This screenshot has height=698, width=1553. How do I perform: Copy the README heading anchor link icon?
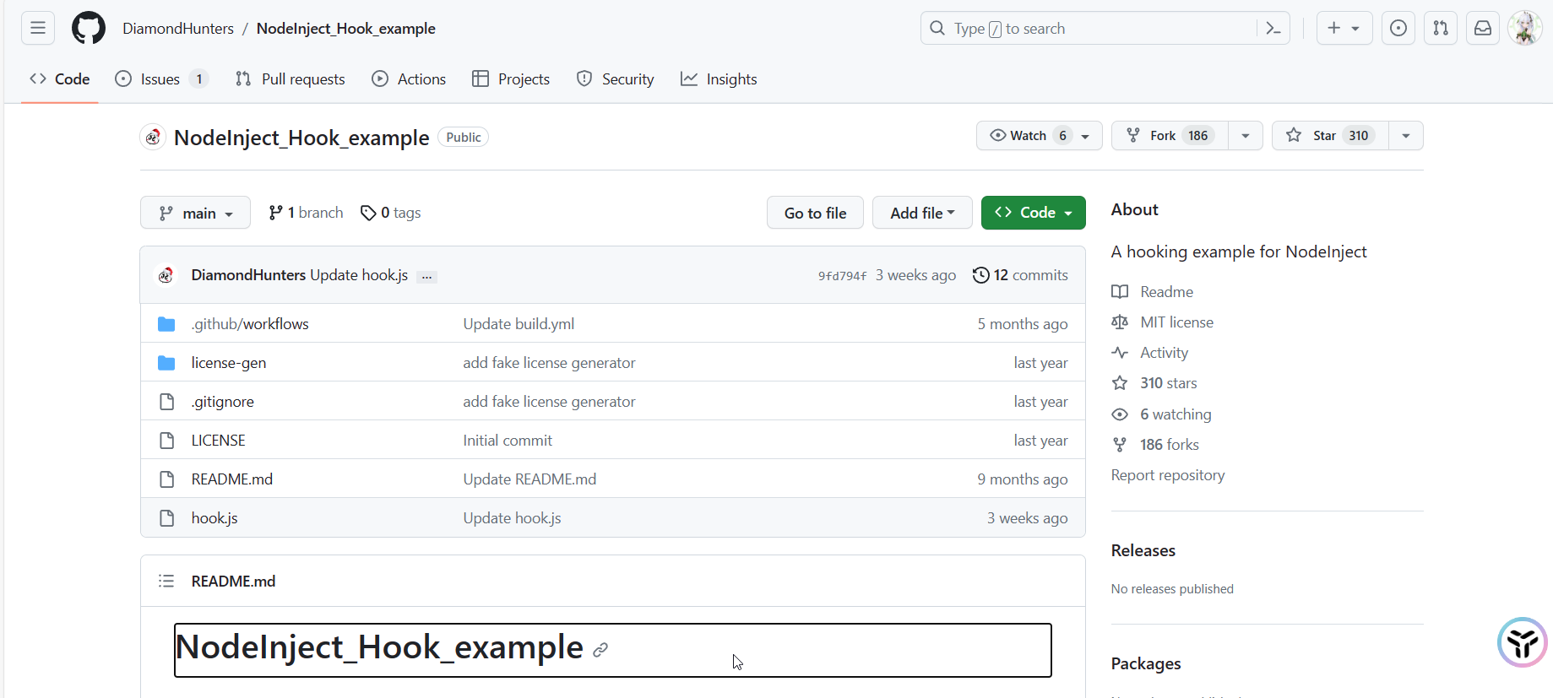(600, 649)
